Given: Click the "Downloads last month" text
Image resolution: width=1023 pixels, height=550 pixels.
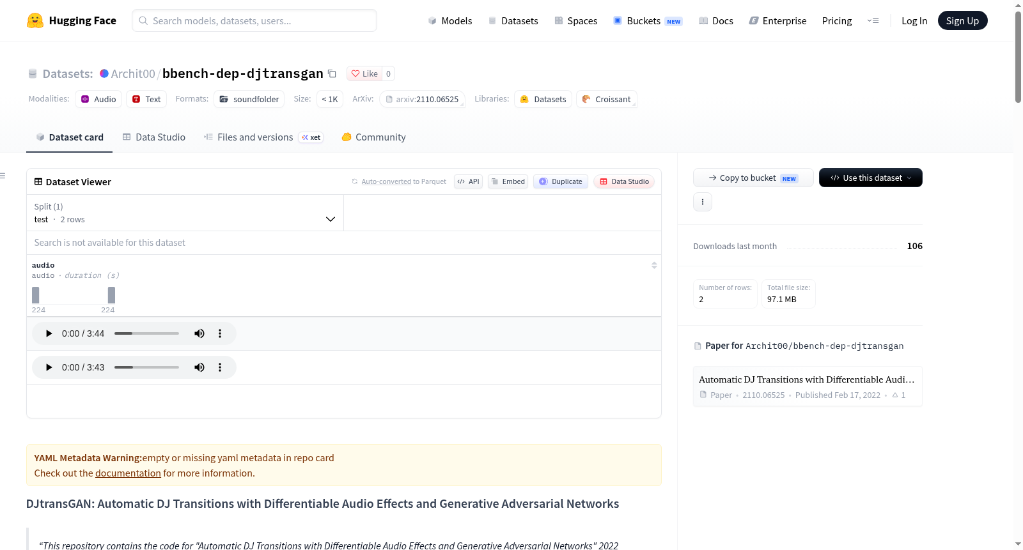Looking at the screenshot, I should click(735, 246).
